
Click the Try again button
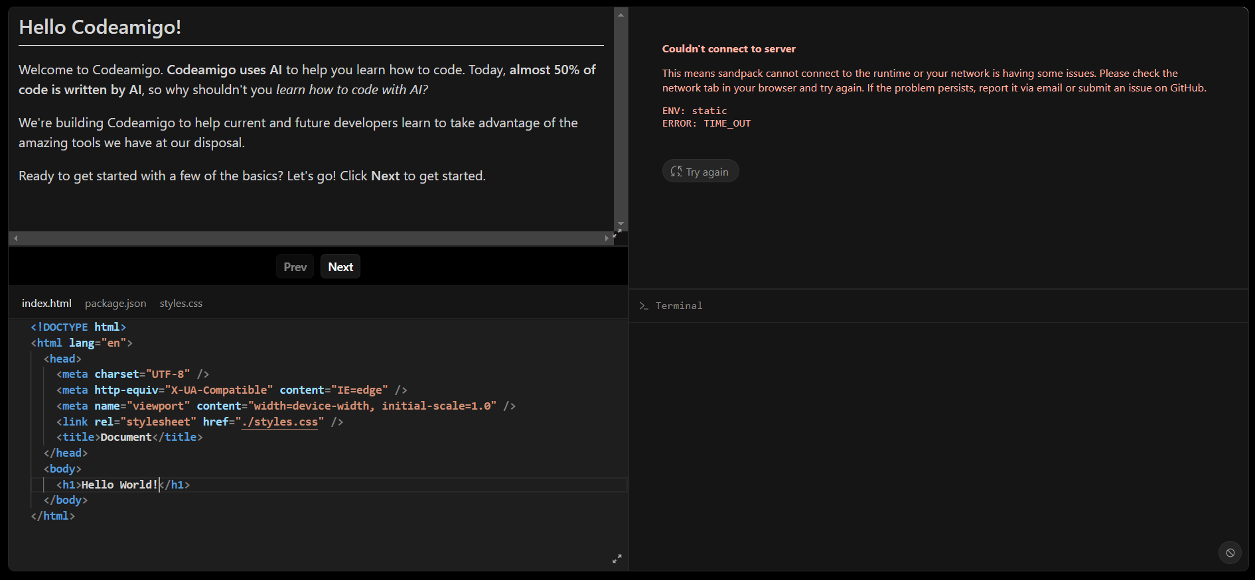click(x=700, y=171)
